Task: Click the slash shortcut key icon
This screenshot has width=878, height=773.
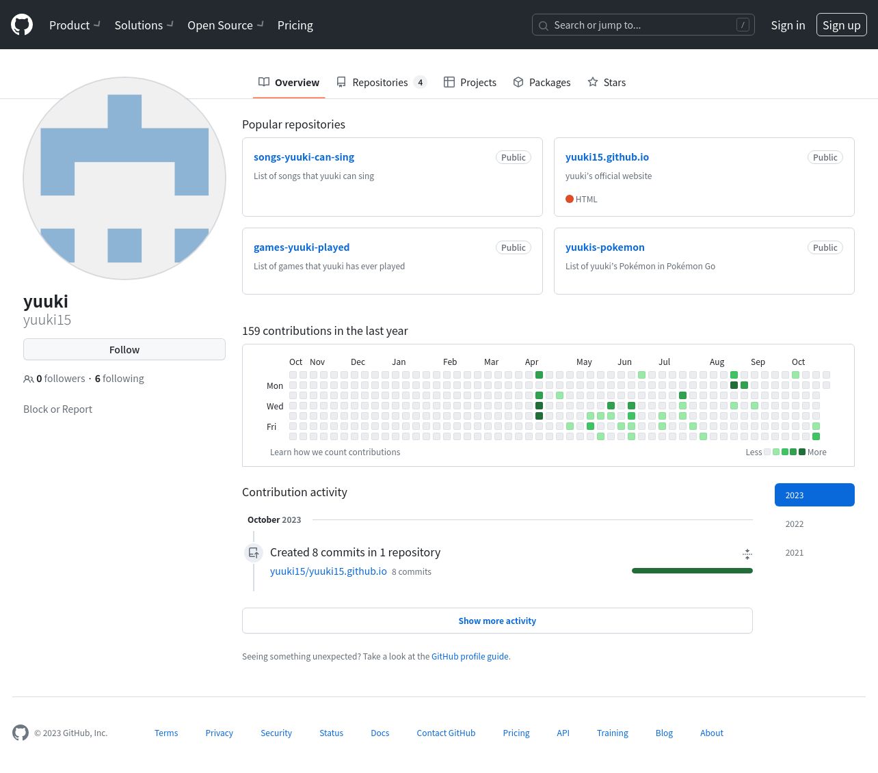Action: point(743,25)
